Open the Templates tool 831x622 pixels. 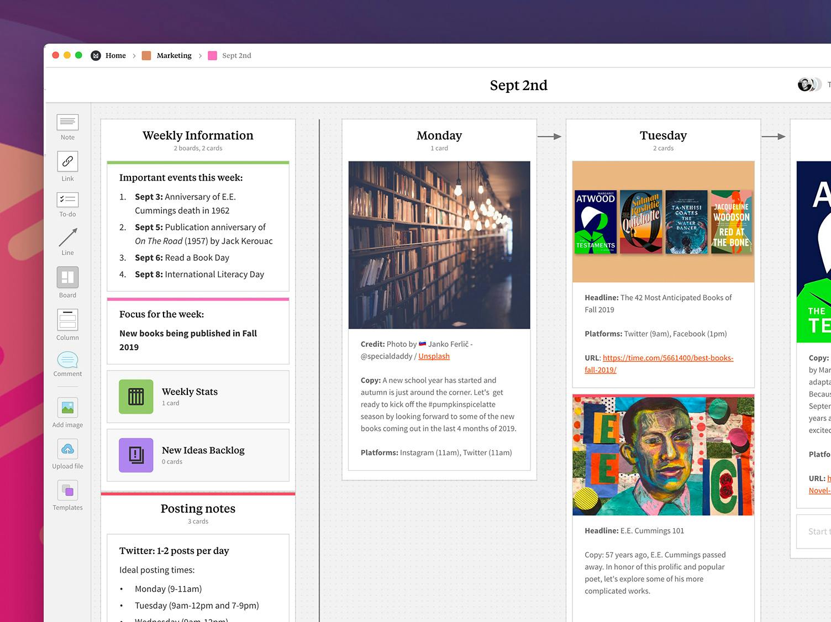click(67, 496)
